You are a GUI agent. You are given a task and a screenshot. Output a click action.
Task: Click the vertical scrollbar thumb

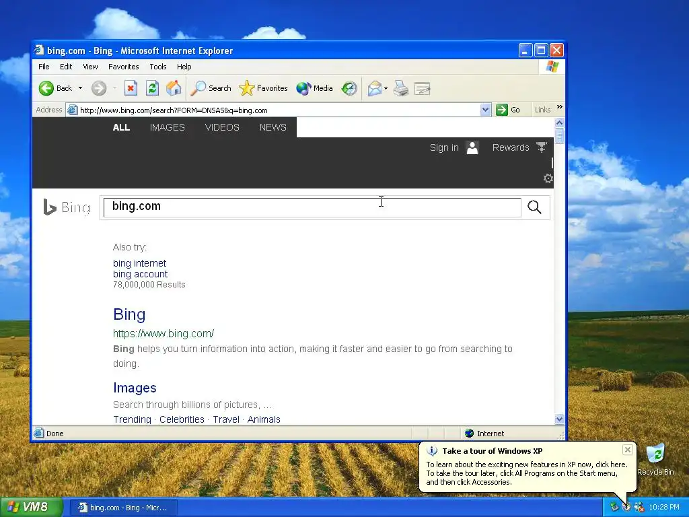point(559,136)
